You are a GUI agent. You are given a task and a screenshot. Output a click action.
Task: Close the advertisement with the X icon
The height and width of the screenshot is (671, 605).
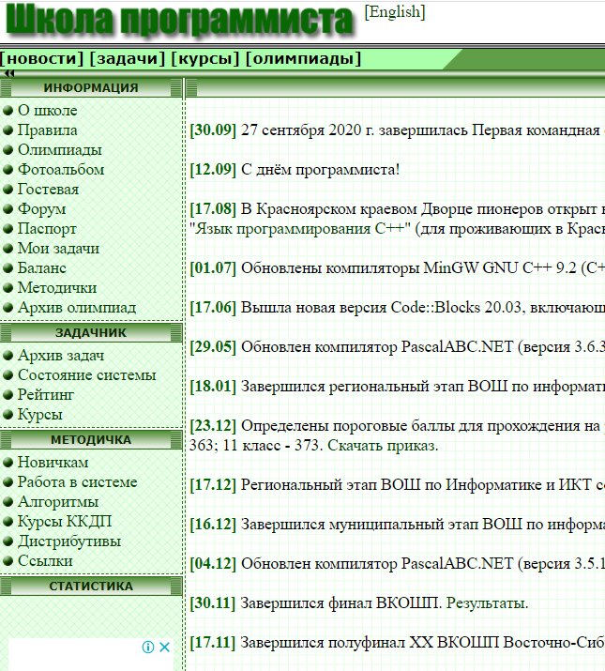pos(164,647)
